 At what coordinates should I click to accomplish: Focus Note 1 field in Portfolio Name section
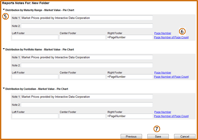(87, 57)
